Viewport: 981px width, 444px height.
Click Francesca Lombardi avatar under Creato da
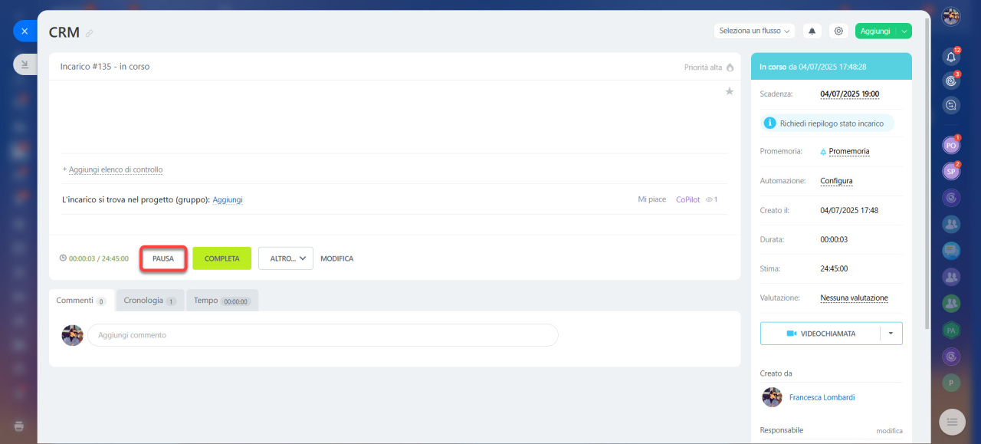772,397
